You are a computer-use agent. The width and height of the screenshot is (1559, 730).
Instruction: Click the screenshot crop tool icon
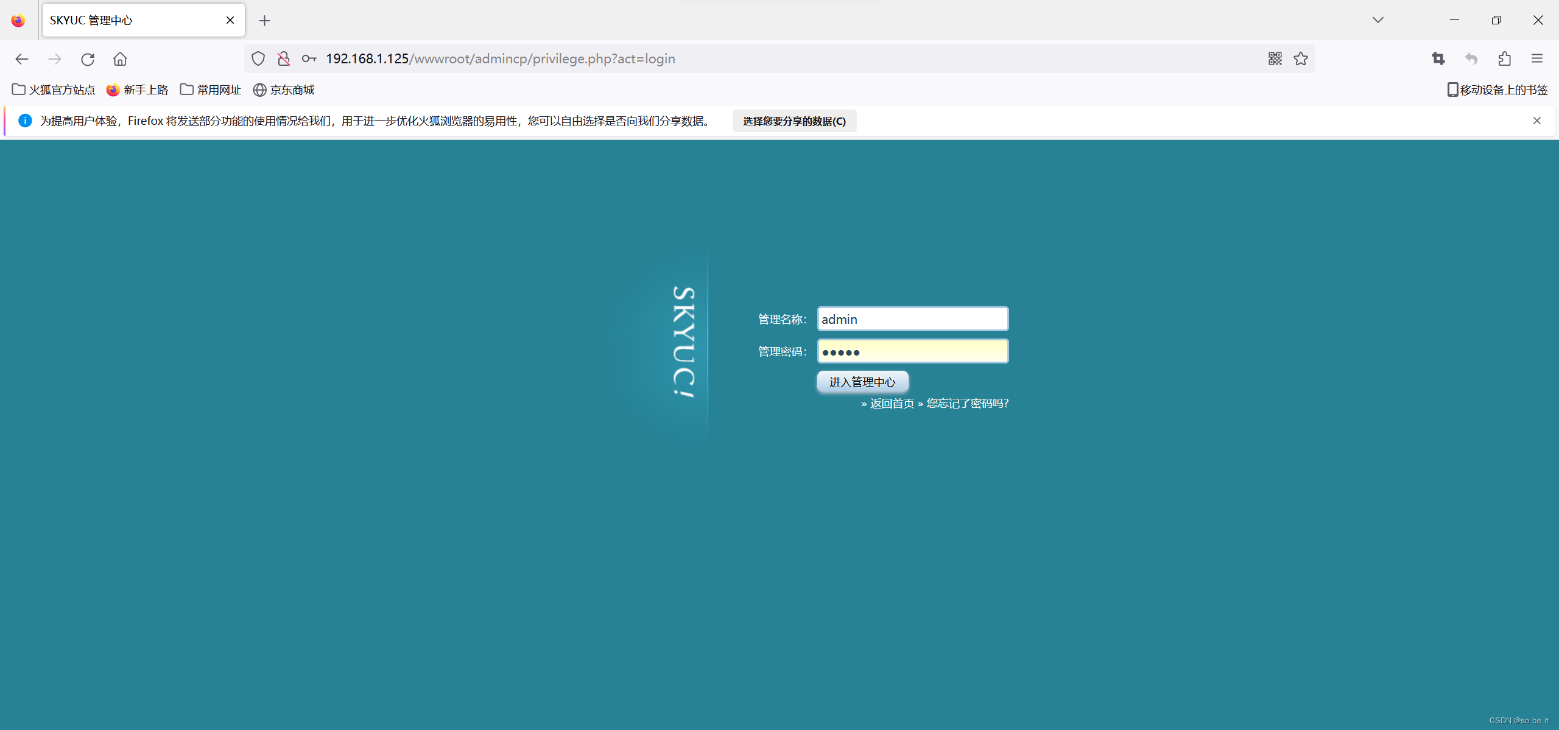[1438, 58]
